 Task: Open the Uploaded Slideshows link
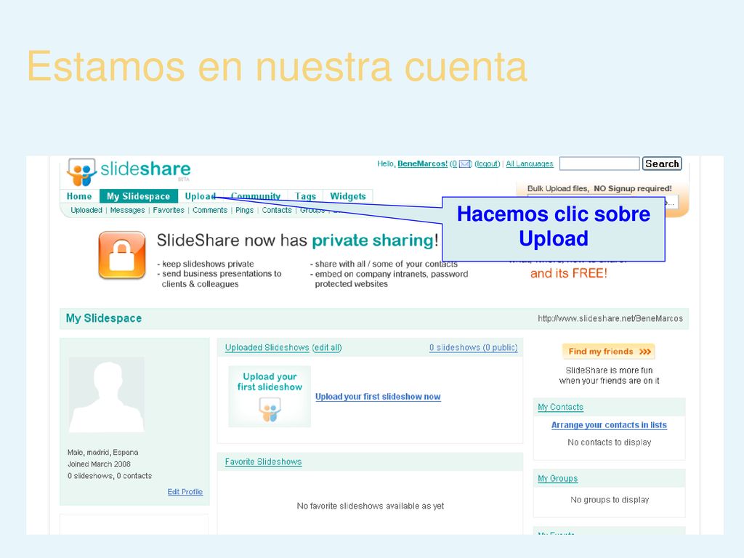coord(267,348)
